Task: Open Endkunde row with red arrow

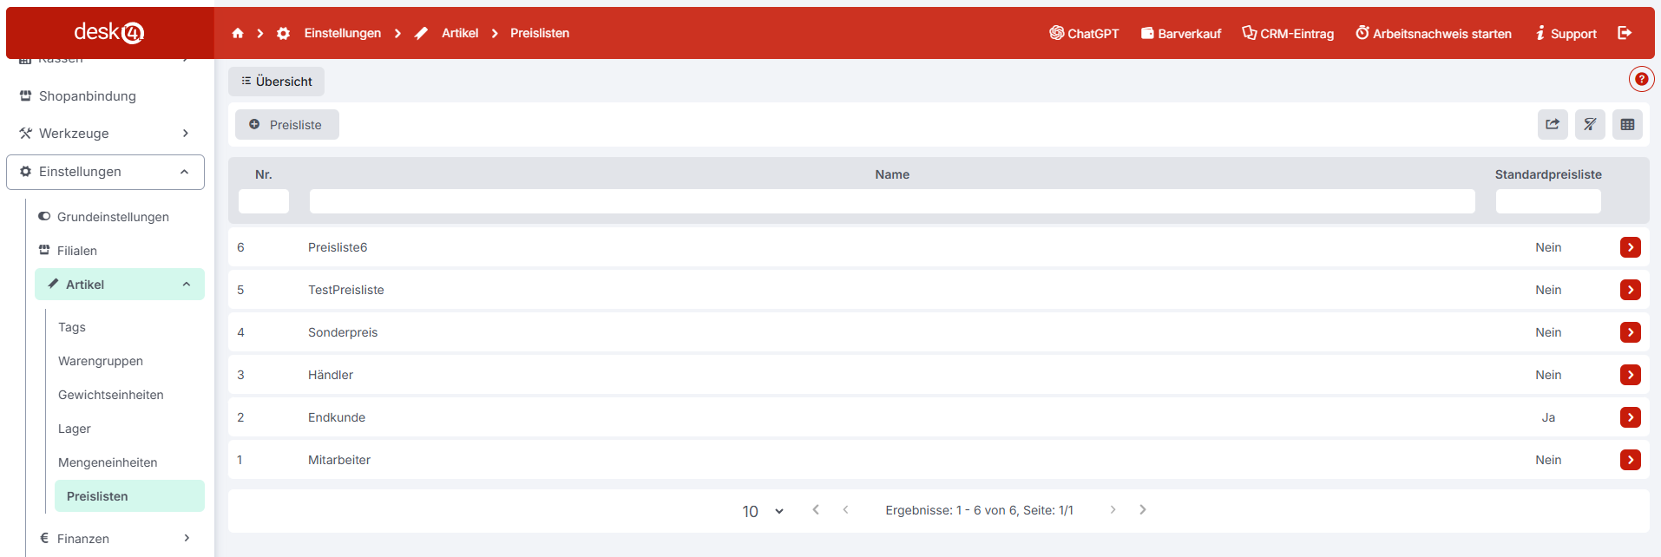Action: (1630, 417)
